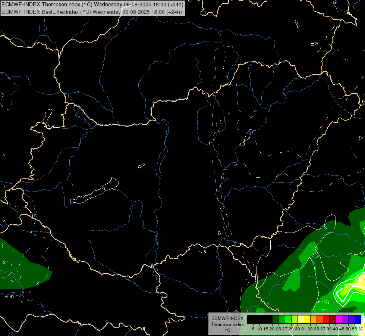Click legend tick value 5
This screenshot has width=365, height=336.
(253, 329)
